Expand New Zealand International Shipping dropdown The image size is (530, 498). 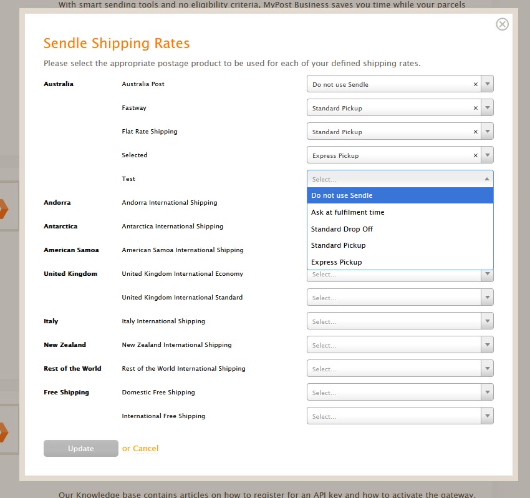pyautogui.click(x=400, y=345)
